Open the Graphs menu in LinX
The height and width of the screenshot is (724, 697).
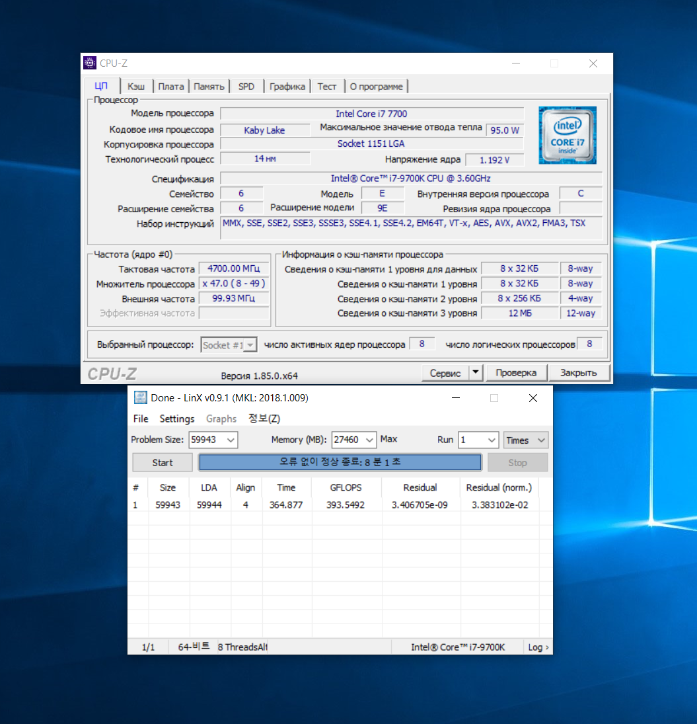point(221,419)
